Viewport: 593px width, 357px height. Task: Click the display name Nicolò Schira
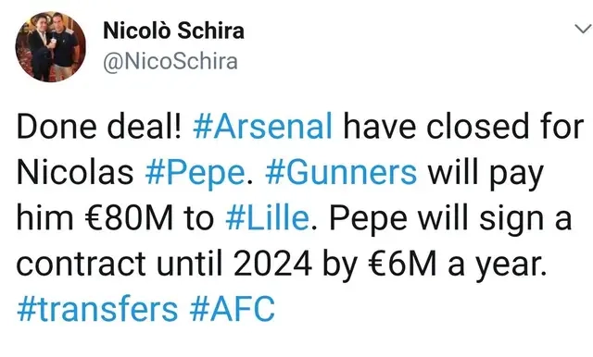tap(173, 31)
